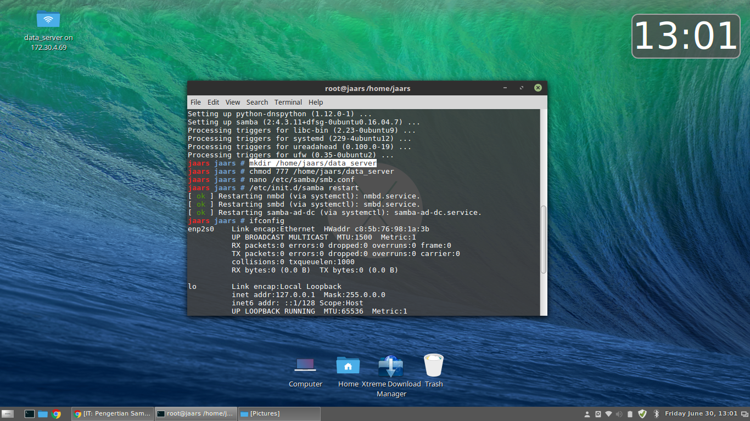This screenshot has width=750, height=421.
Task: Open the Wi-Fi network tray icon
Action: (x=608, y=414)
